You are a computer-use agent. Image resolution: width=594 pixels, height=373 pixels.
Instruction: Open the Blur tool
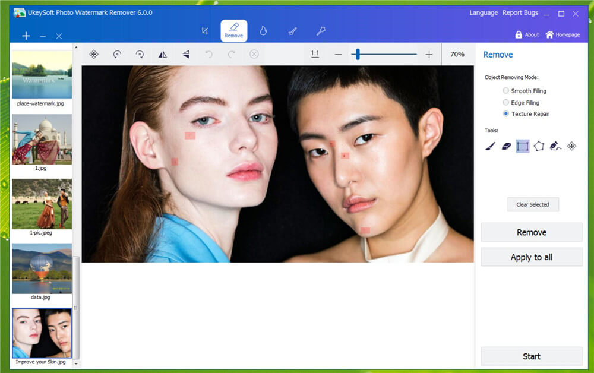pyautogui.click(x=263, y=30)
